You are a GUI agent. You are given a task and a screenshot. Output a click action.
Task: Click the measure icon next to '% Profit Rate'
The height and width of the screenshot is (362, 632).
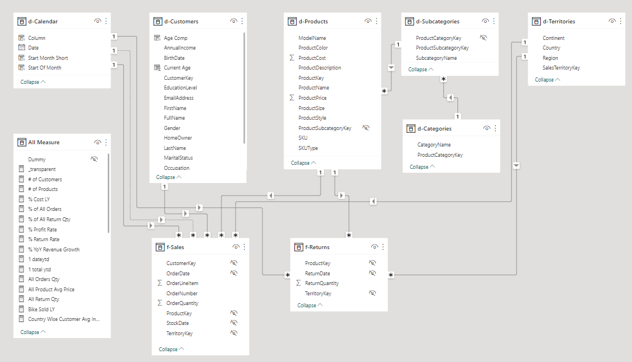pyautogui.click(x=21, y=229)
